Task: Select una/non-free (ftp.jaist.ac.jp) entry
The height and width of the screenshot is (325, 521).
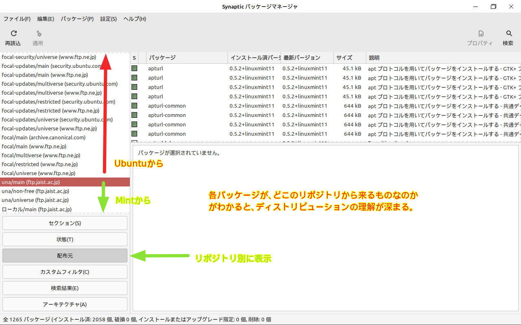Action: 65,191
